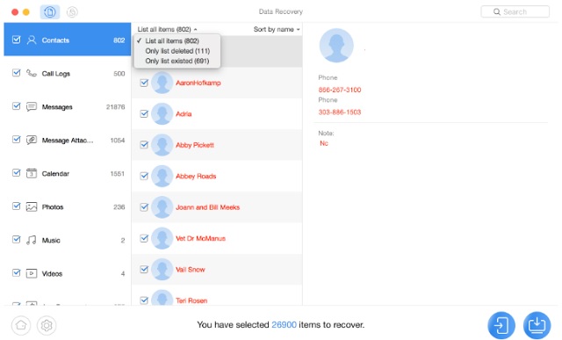Viewport: 562px width, 340px height.
Task: Go to the Home screen button
Action: click(x=21, y=325)
